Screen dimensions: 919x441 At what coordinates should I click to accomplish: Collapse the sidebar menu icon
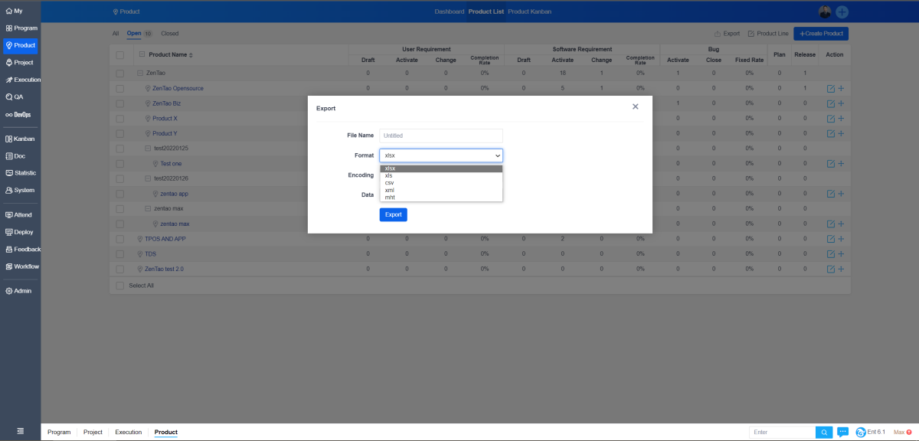(x=20, y=432)
